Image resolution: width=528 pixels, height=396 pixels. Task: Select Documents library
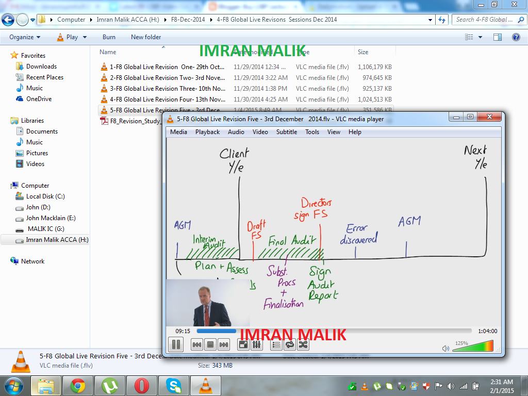pyautogui.click(x=42, y=131)
